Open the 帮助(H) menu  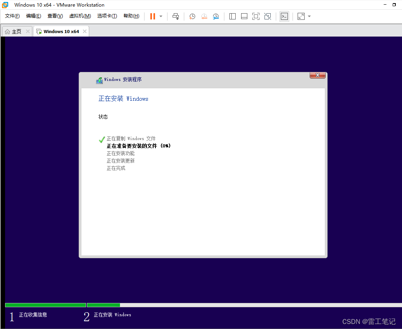pyautogui.click(x=131, y=16)
